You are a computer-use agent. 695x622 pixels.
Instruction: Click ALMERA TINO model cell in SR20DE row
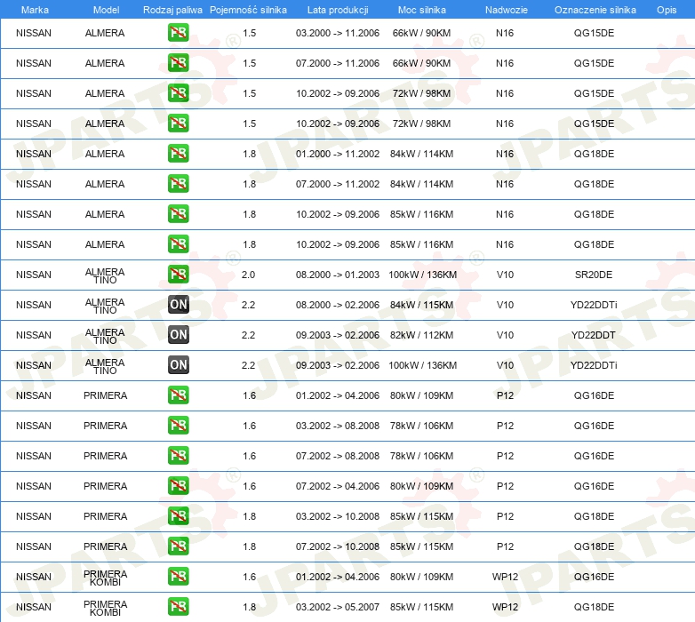(105, 275)
